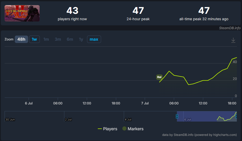The height and width of the screenshot is (141, 242).
Task: Click the 40 y-axis value
Action: coord(235,62)
